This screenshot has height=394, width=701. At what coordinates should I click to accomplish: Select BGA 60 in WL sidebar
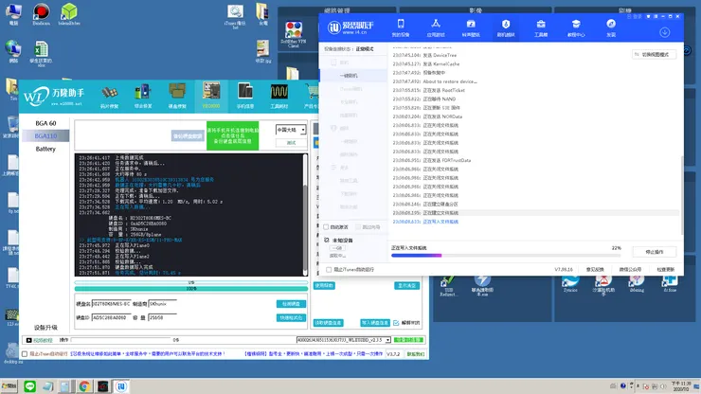tap(45, 123)
